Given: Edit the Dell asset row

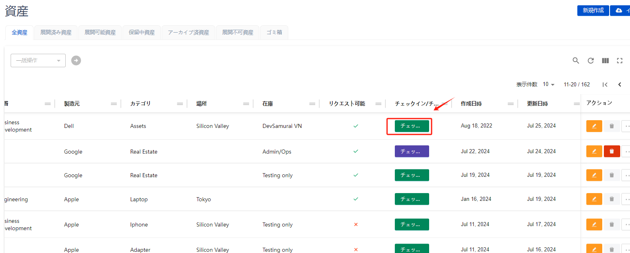Looking at the screenshot, I should 594,126.
